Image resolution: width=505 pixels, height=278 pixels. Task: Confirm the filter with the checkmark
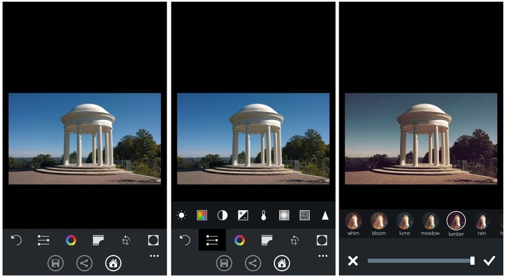(489, 261)
